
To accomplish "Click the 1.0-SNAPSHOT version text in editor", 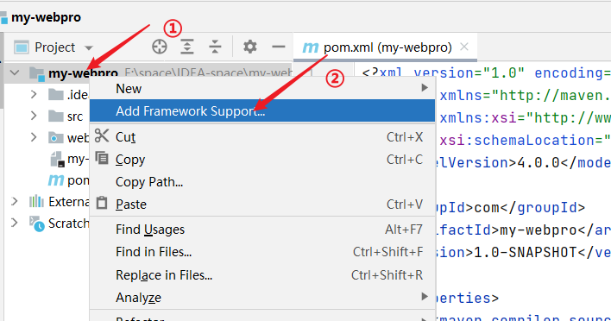I will pos(525,253).
